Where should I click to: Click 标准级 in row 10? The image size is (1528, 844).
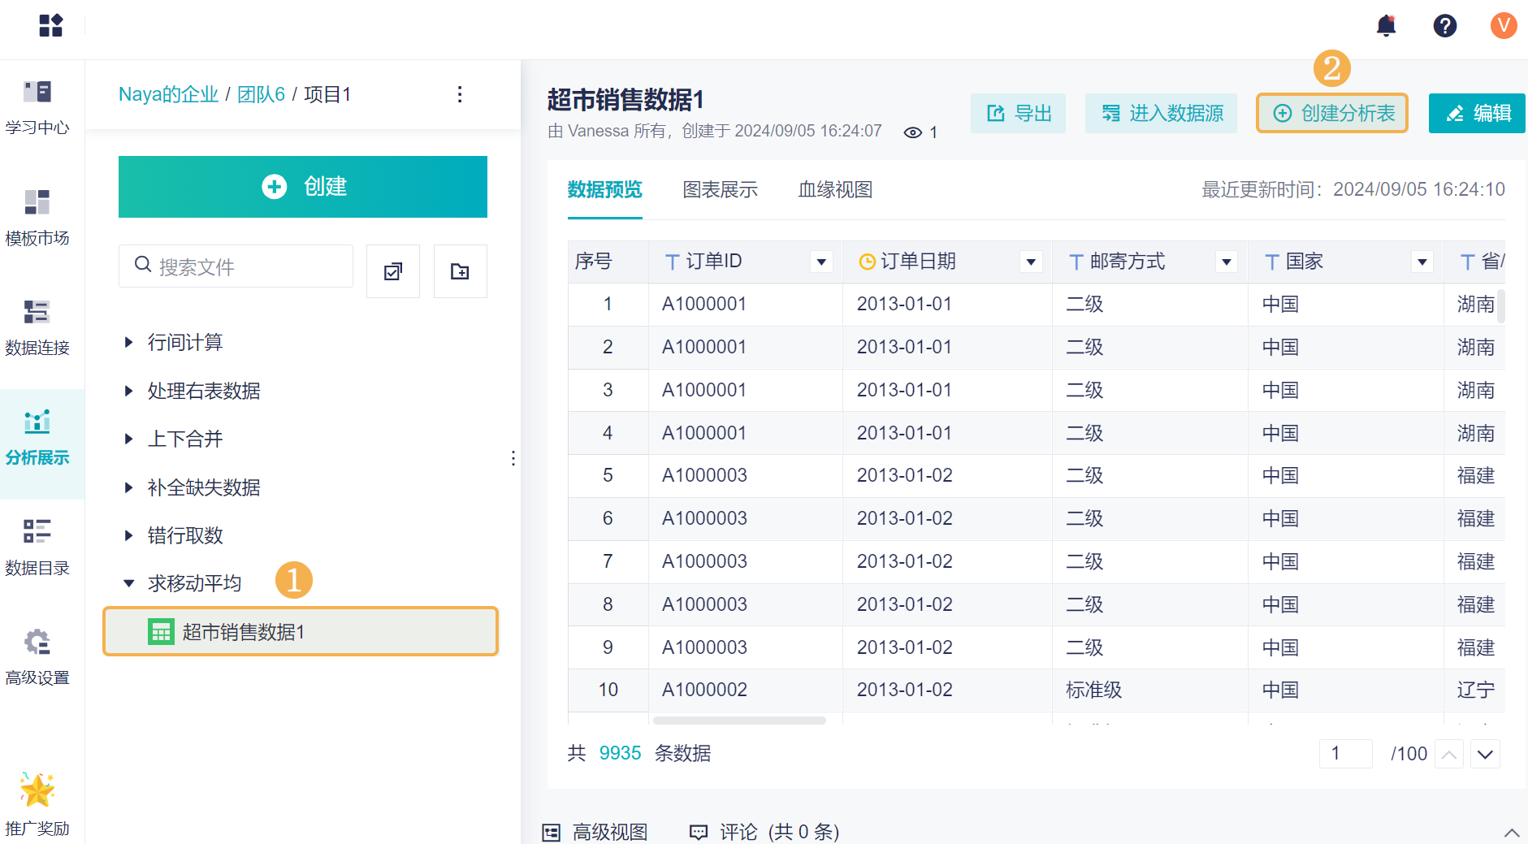pyautogui.click(x=1093, y=690)
